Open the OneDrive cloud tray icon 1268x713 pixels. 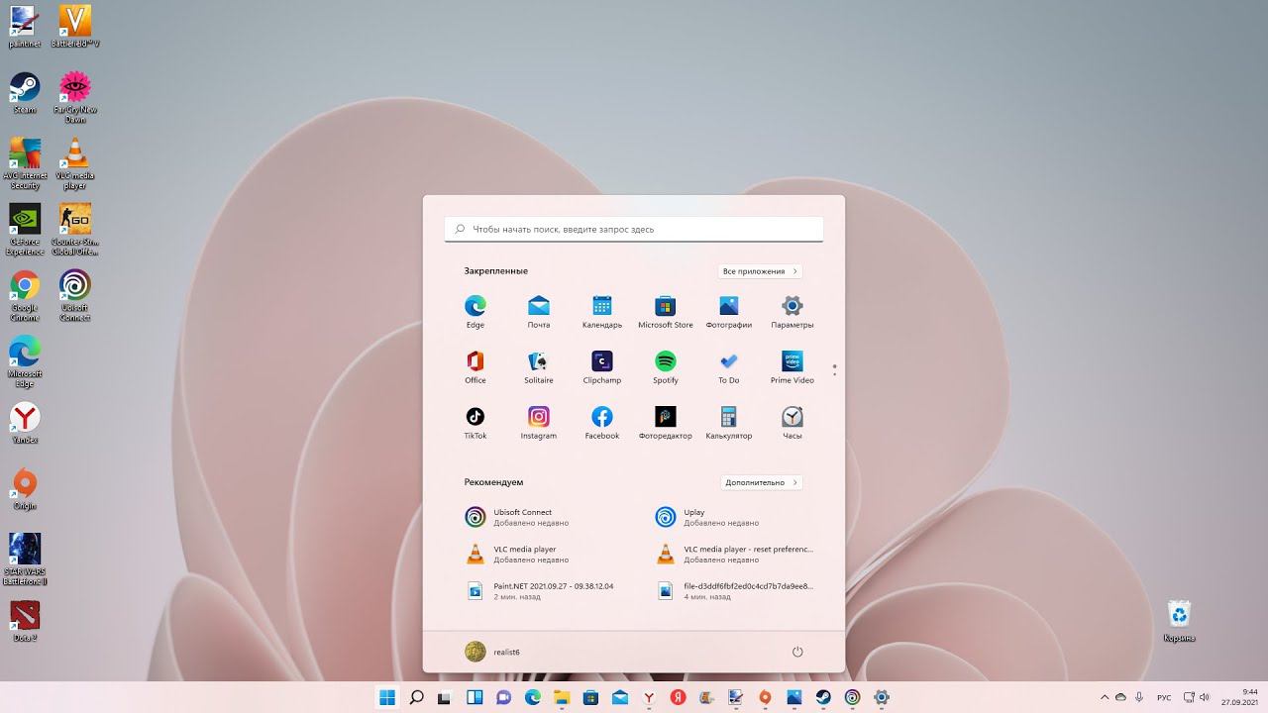[x=1121, y=697]
